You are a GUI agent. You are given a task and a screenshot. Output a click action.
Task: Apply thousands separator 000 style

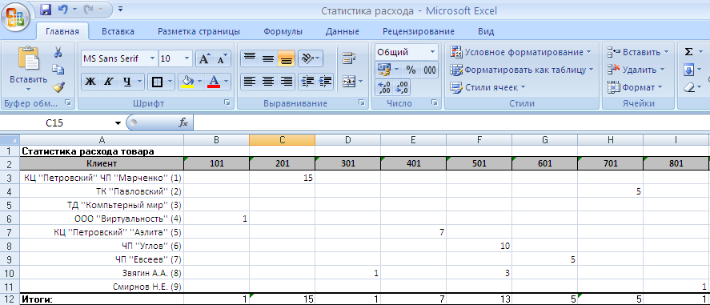(429, 70)
